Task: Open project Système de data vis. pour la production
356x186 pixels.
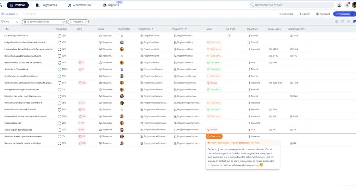Action: [23, 143]
